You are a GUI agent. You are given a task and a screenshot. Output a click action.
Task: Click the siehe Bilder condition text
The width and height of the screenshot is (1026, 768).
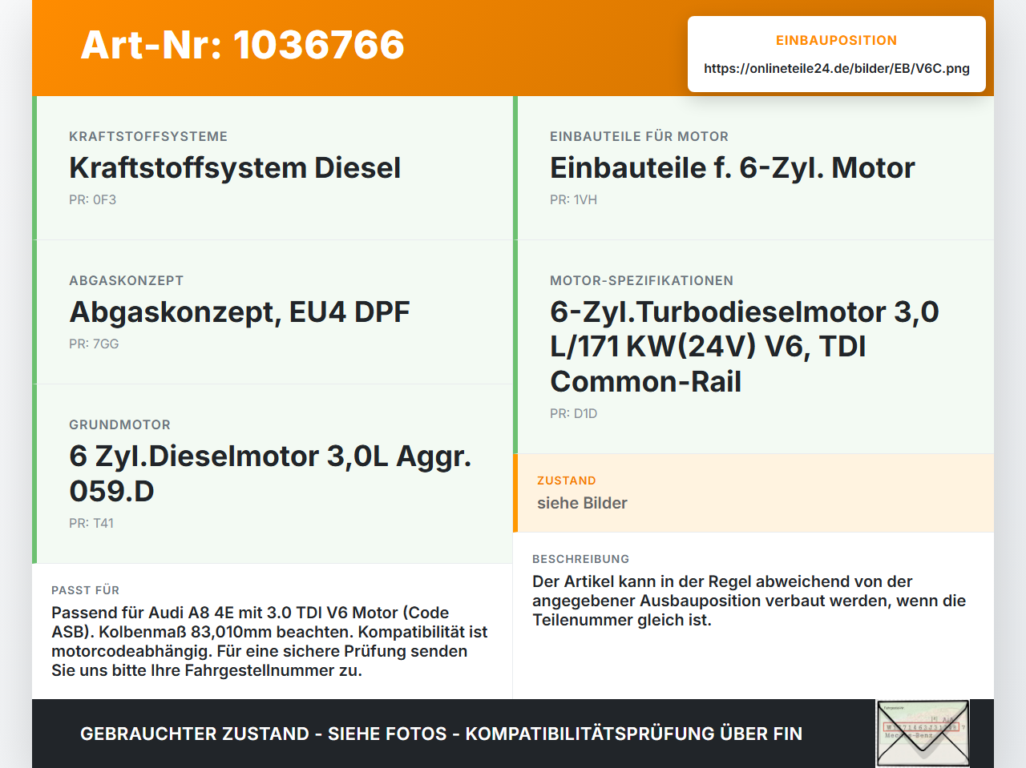(x=582, y=503)
